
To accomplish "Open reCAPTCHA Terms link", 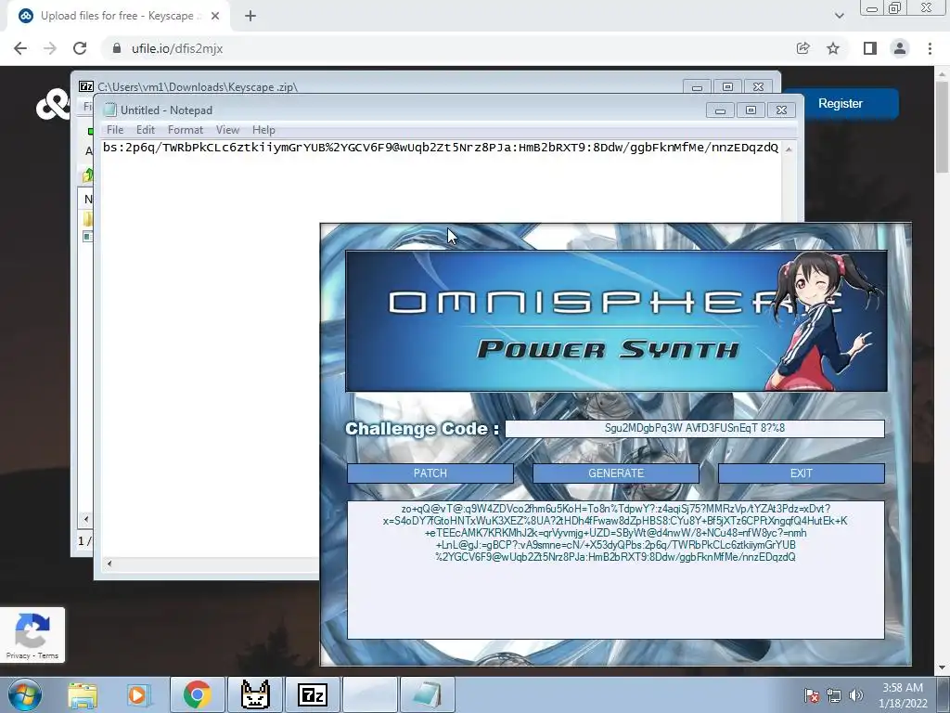I will pyautogui.click(x=48, y=655).
